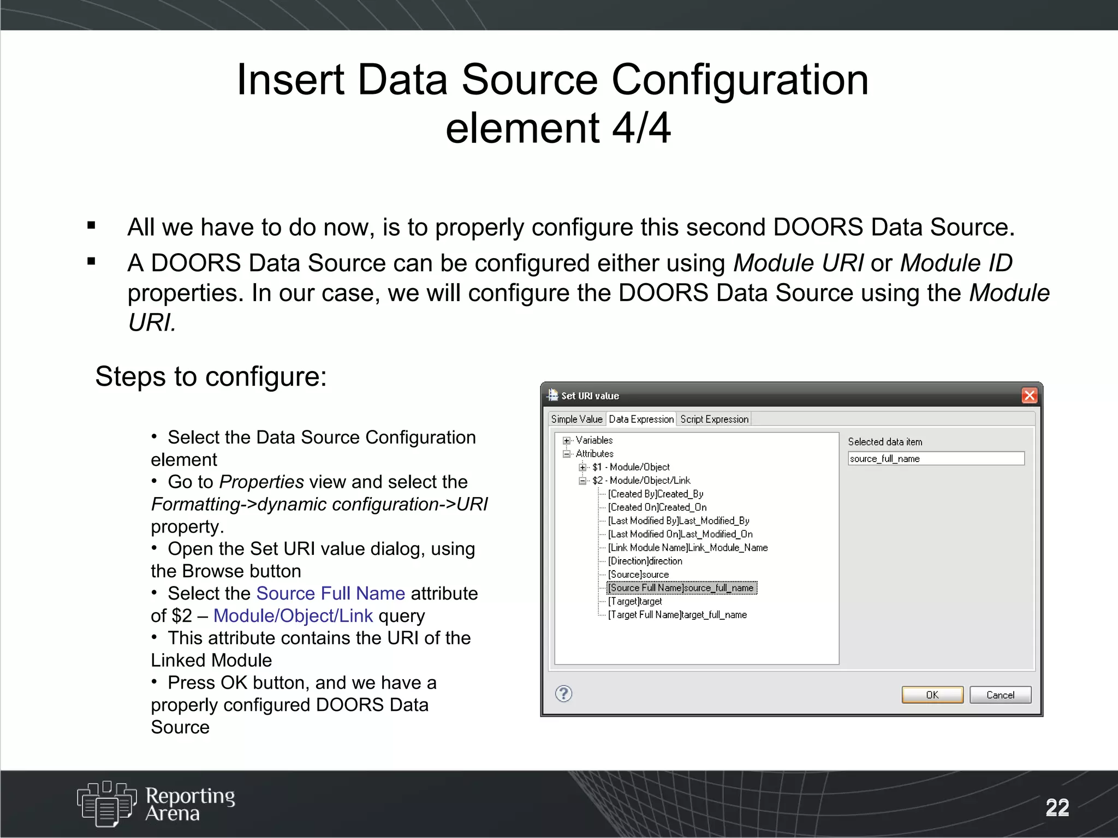The width and height of the screenshot is (1118, 838).
Task: Click the Set URI value title icon
Action: pos(553,395)
